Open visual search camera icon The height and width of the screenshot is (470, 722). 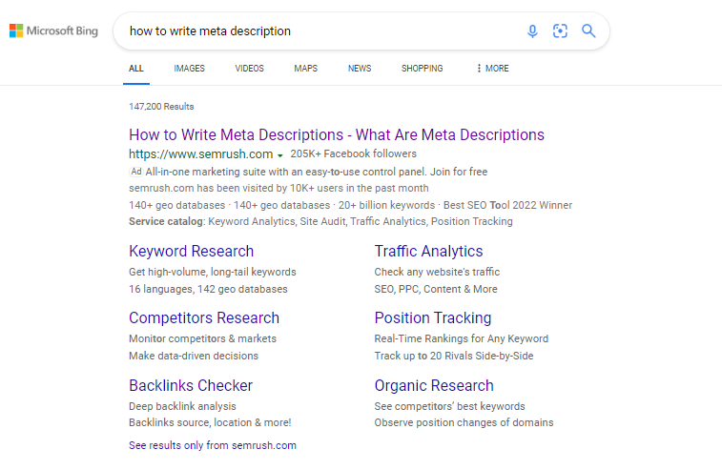click(x=560, y=31)
